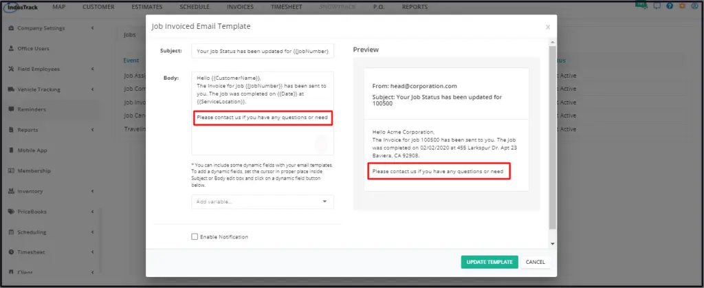Click into the Subject input field

[263, 51]
